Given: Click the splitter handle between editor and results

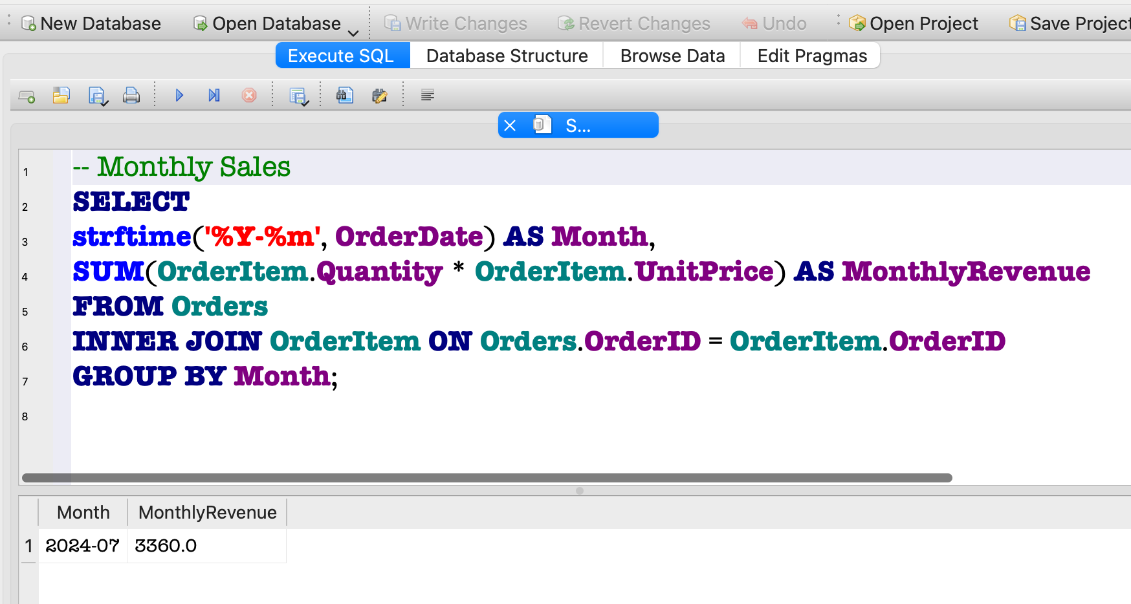Looking at the screenshot, I should 580,490.
